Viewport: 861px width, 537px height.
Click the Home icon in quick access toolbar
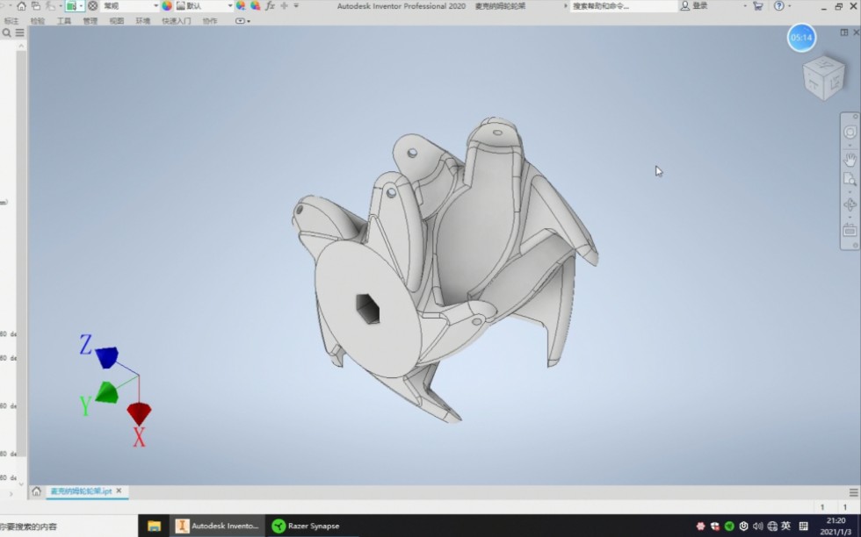point(21,6)
